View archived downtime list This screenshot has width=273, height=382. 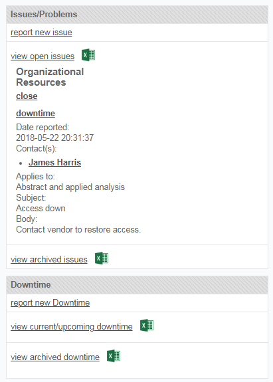coord(55,357)
